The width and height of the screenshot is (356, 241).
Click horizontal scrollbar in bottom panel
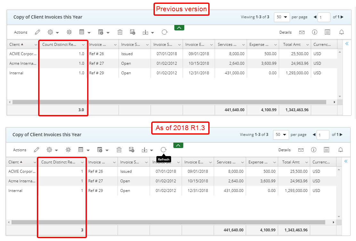[168, 222]
